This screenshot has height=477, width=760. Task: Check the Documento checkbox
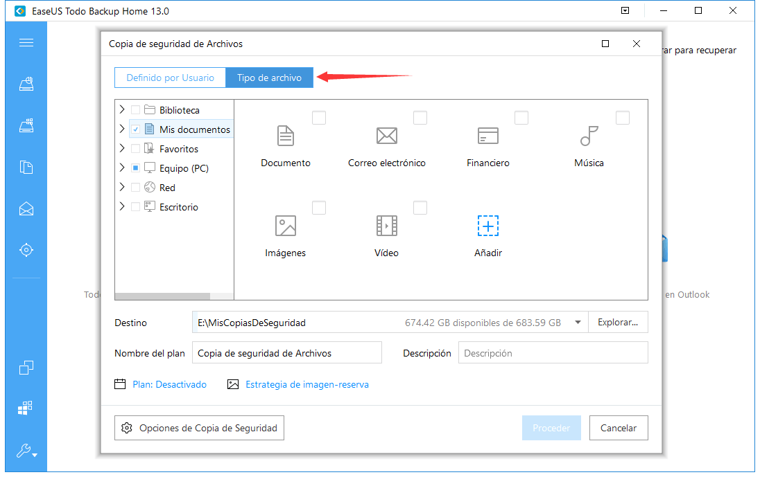(x=319, y=118)
